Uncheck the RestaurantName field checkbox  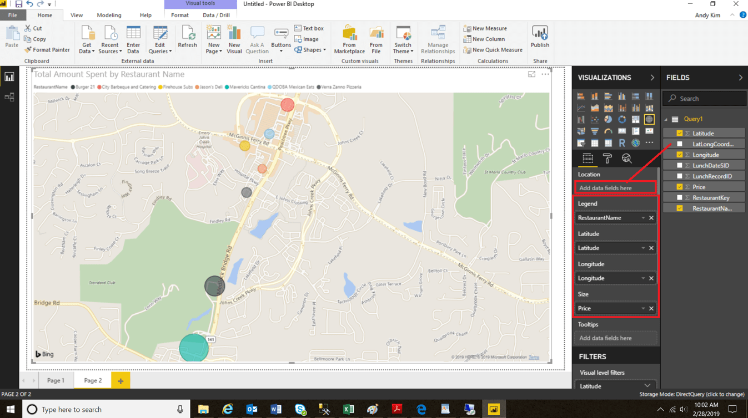coord(680,208)
